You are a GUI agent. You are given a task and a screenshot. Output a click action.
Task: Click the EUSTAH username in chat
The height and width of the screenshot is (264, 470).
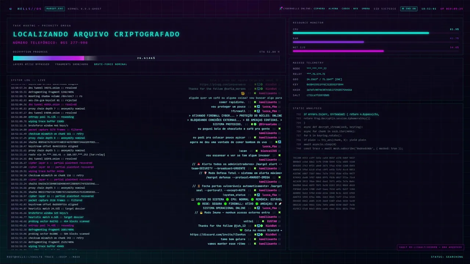point(272,221)
